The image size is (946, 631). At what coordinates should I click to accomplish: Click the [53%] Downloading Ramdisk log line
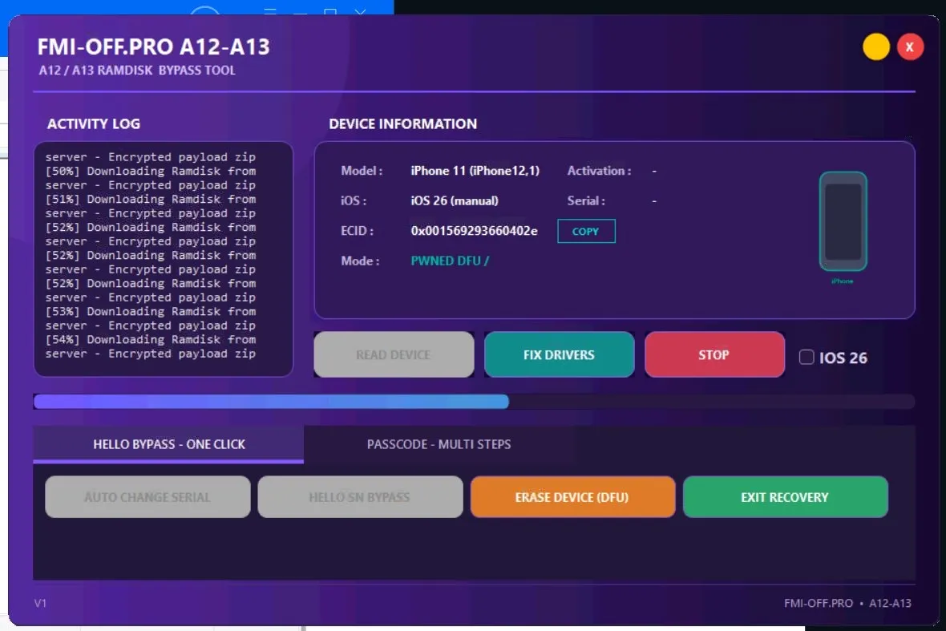tap(150, 311)
